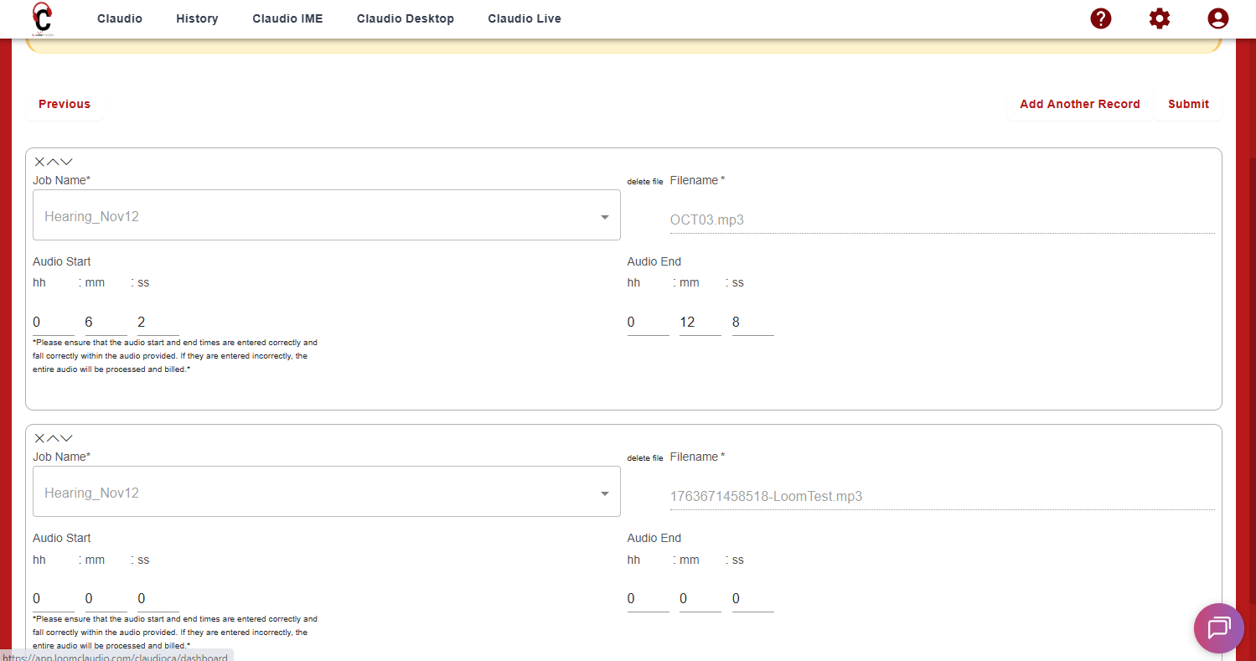Viewport: 1256px width, 661px height.
Task: Go to Claudio Live page
Action: 525,18
